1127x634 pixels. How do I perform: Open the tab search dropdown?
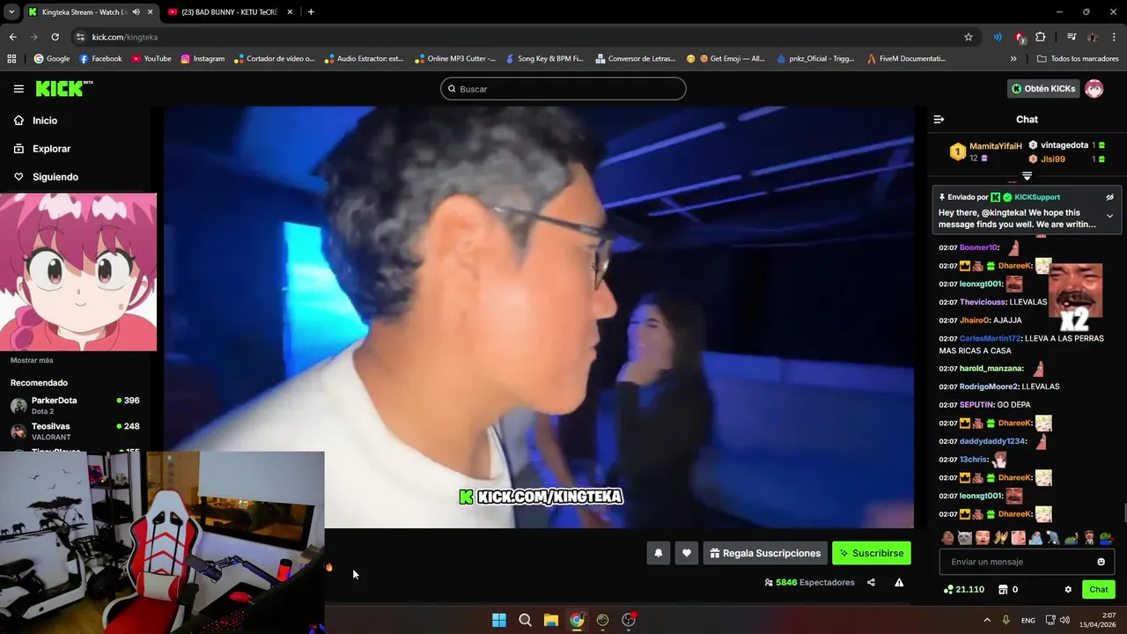click(11, 11)
